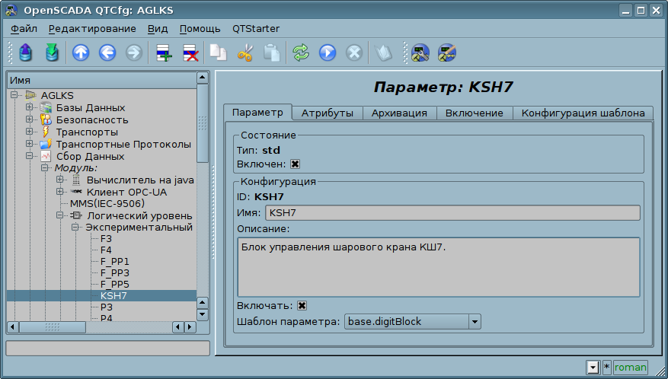Select the P3 tree item
The height and width of the screenshot is (379, 668).
click(x=107, y=307)
